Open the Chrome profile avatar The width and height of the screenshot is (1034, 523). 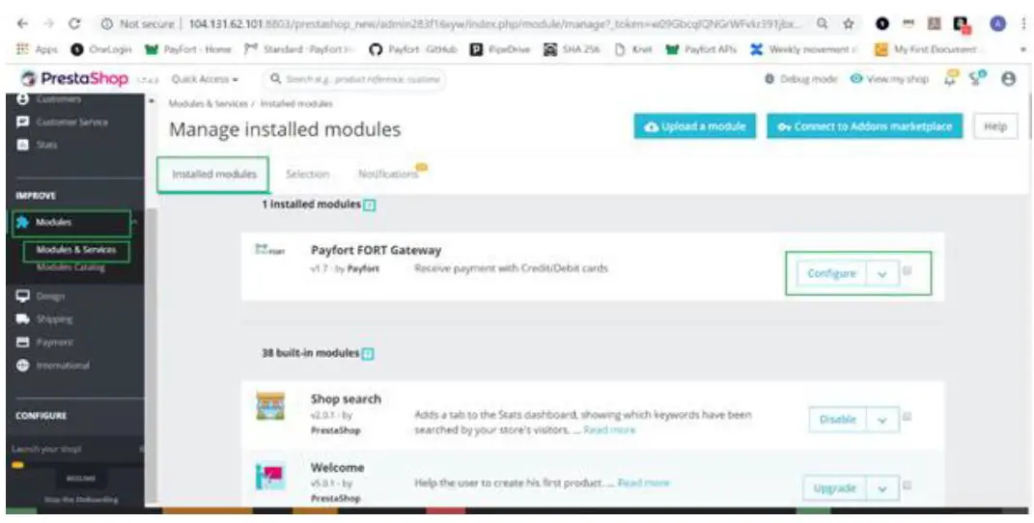coord(997,24)
